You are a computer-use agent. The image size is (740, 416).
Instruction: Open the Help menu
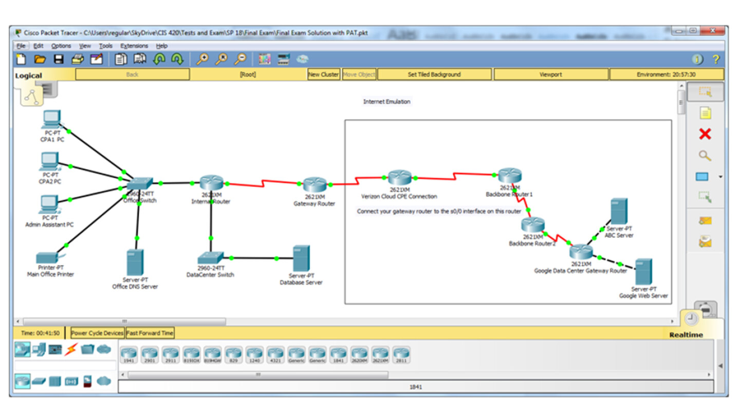point(161,46)
